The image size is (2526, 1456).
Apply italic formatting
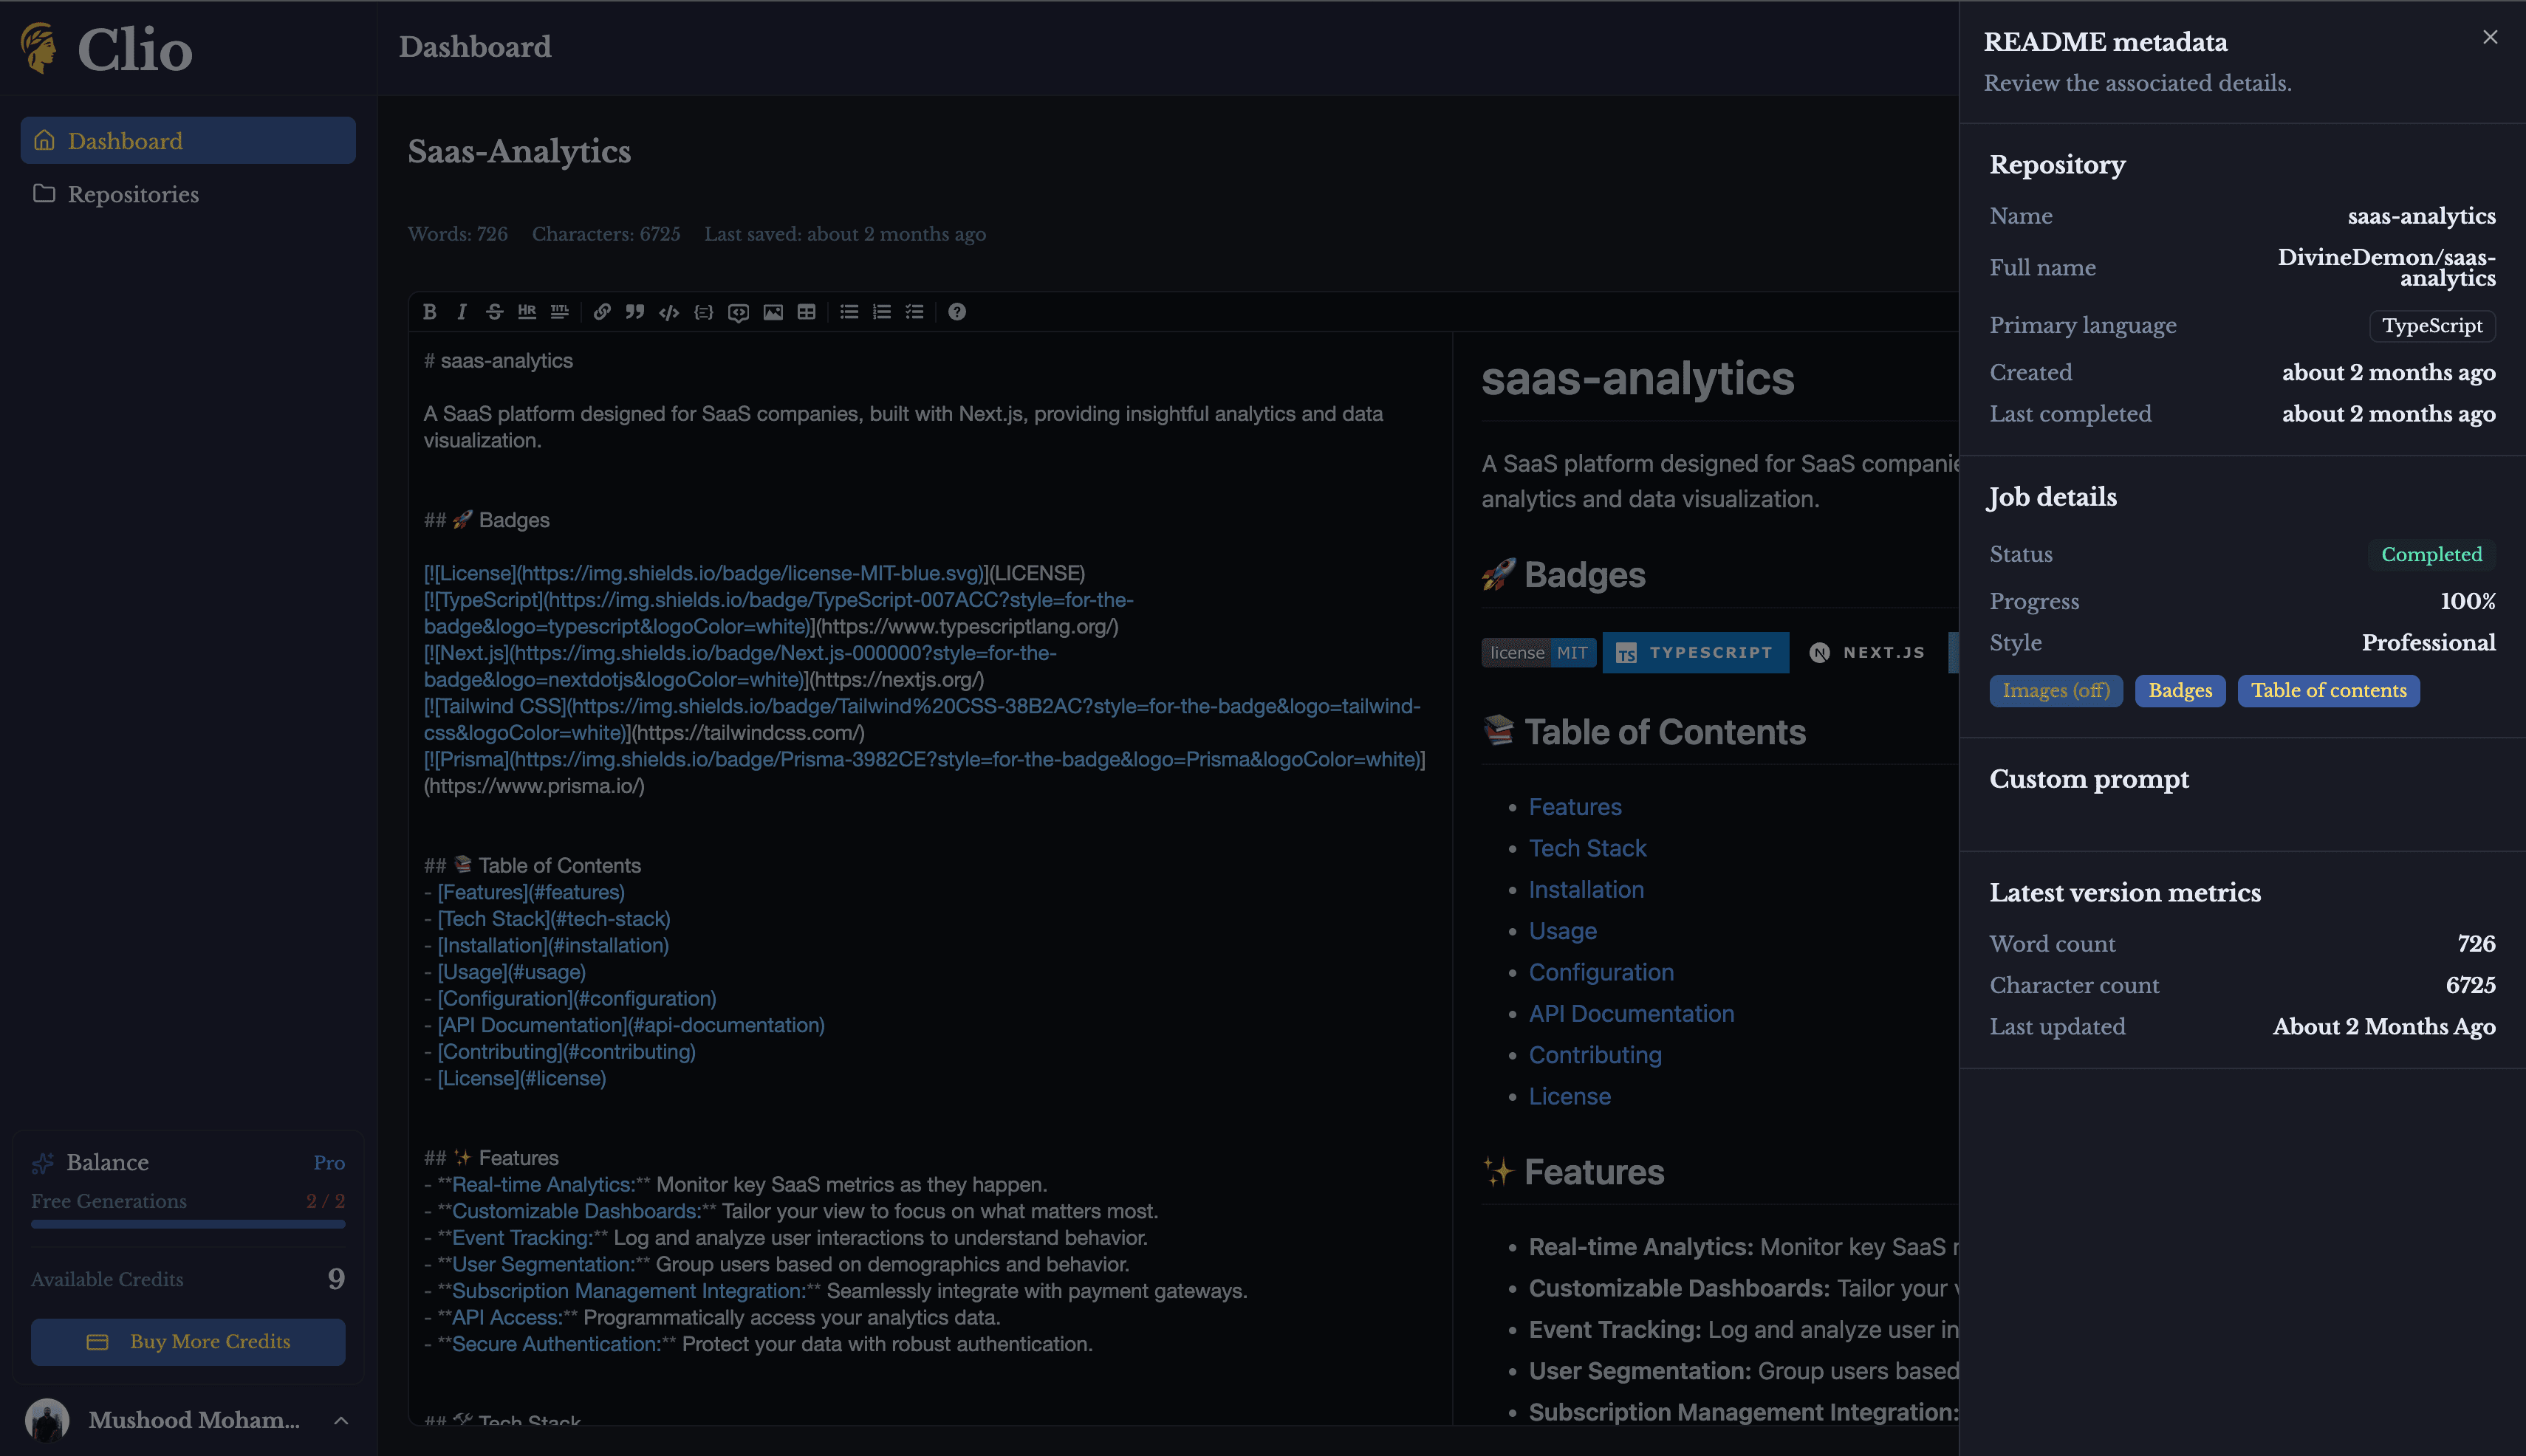(x=461, y=312)
